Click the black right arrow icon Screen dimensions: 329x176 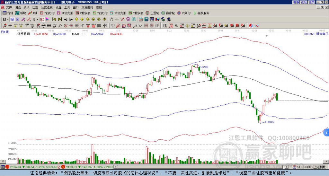tap(71, 20)
